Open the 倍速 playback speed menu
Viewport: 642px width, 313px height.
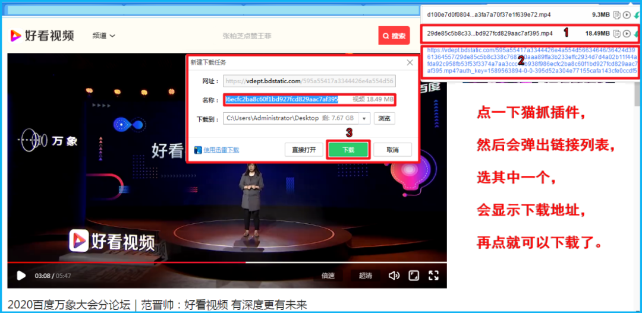(328, 276)
